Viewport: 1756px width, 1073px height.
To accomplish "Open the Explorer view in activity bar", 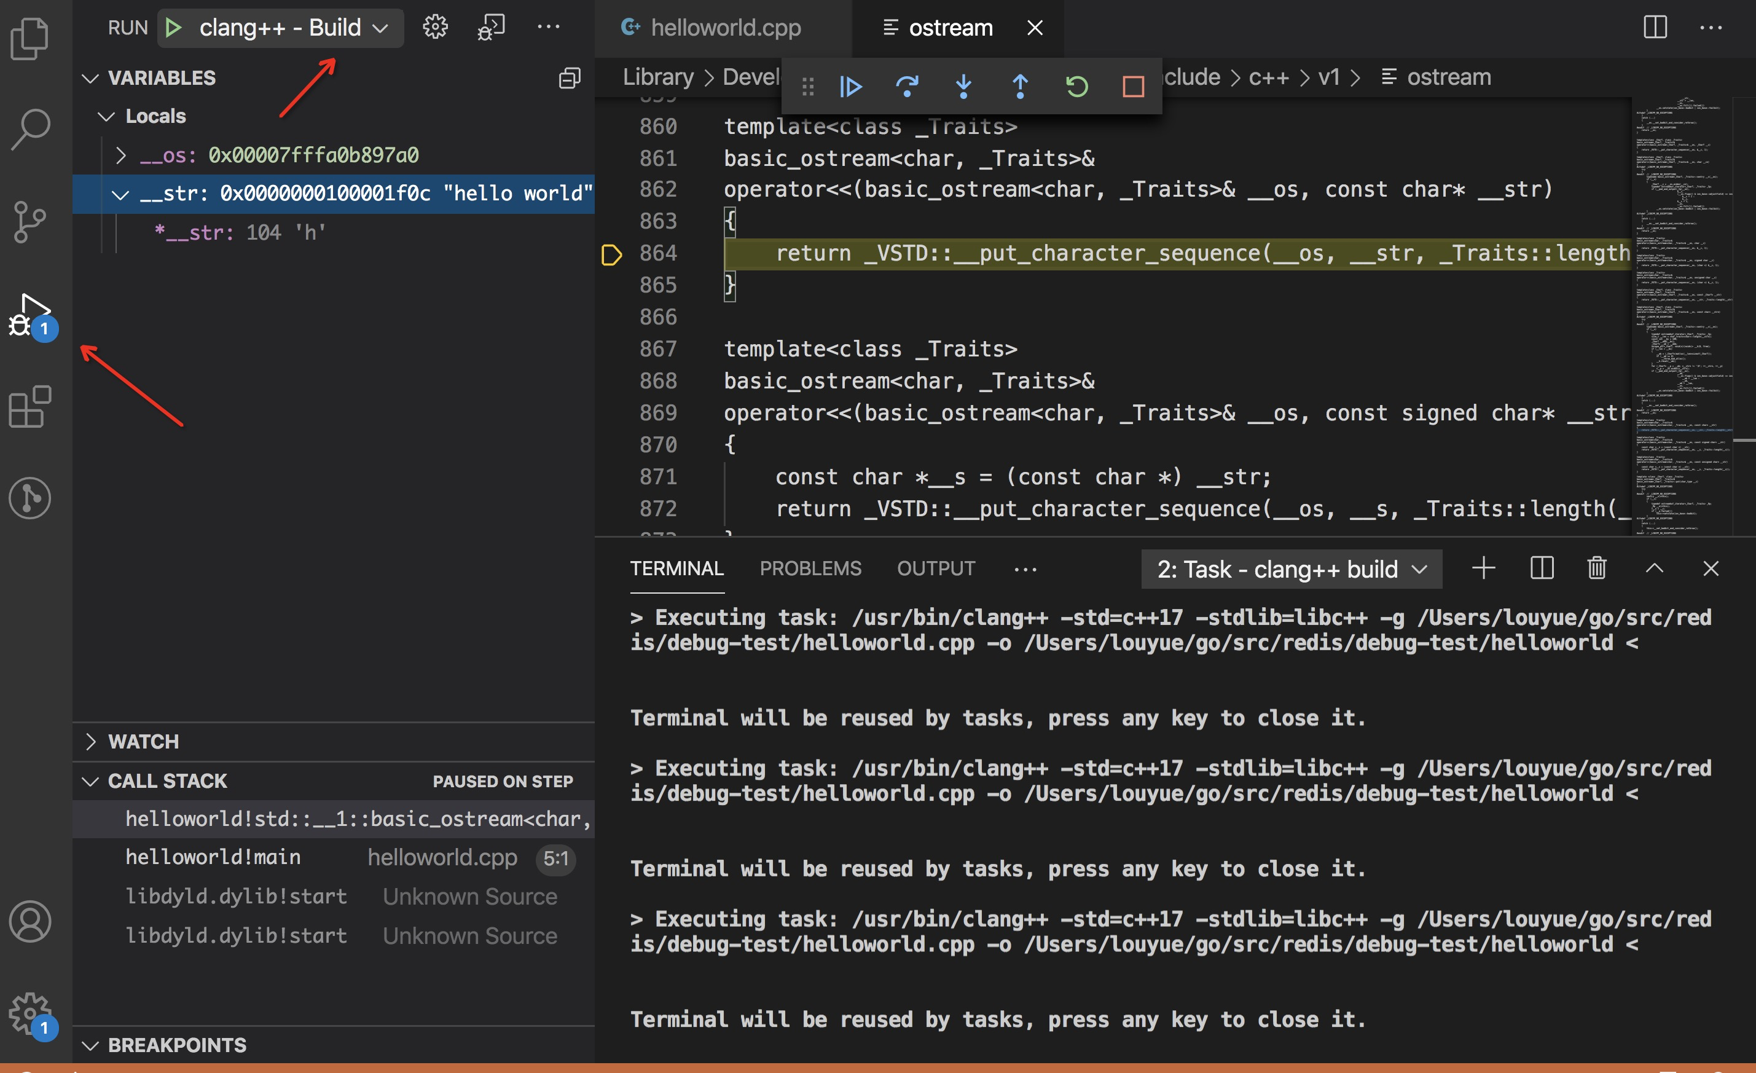I will click(x=30, y=37).
